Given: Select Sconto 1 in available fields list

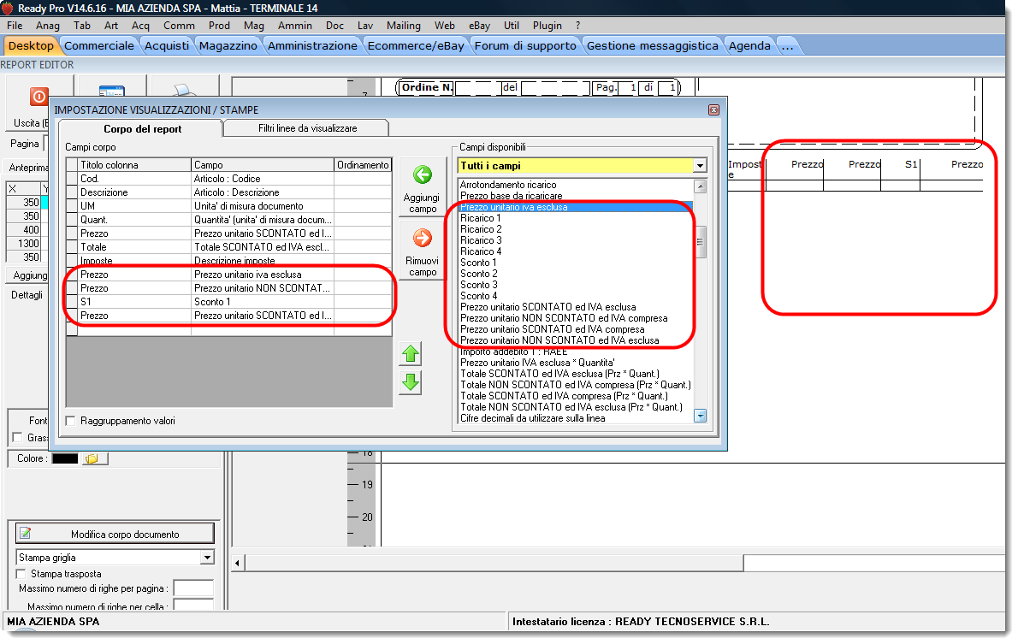Looking at the screenshot, I should [478, 263].
